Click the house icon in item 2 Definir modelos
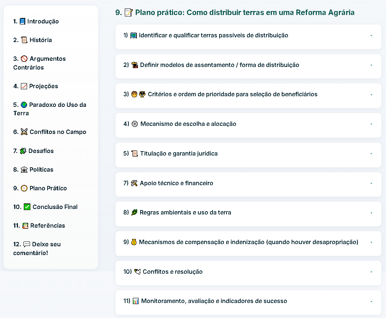The width and height of the screenshot is (386, 318). coord(135,65)
